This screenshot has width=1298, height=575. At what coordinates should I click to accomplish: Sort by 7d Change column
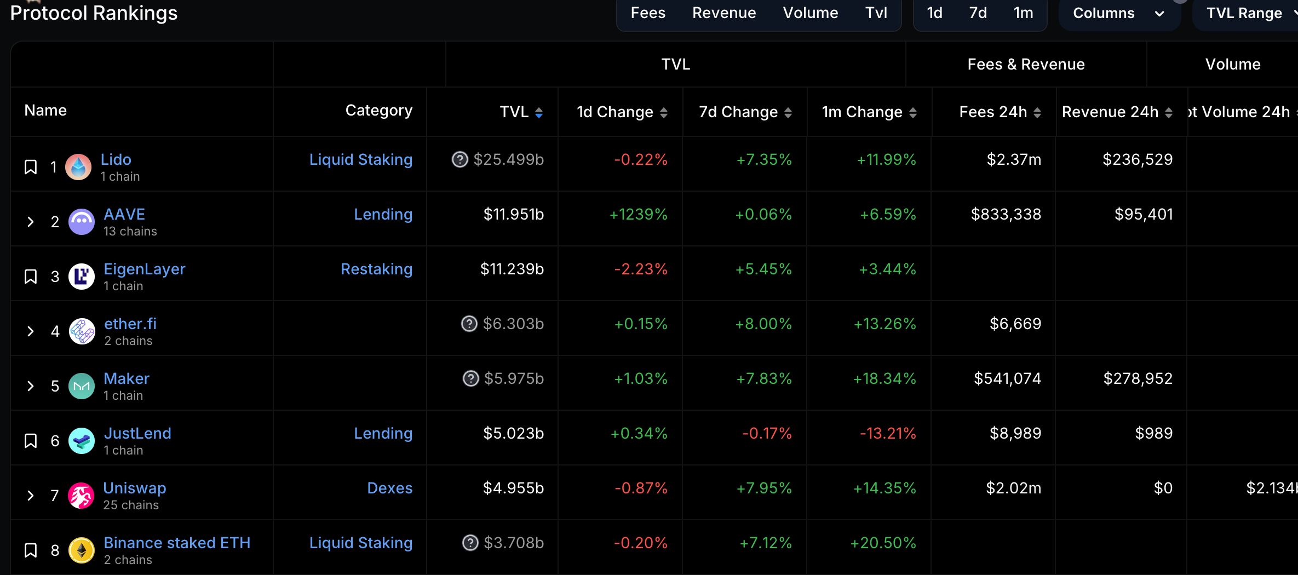point(788,112)
